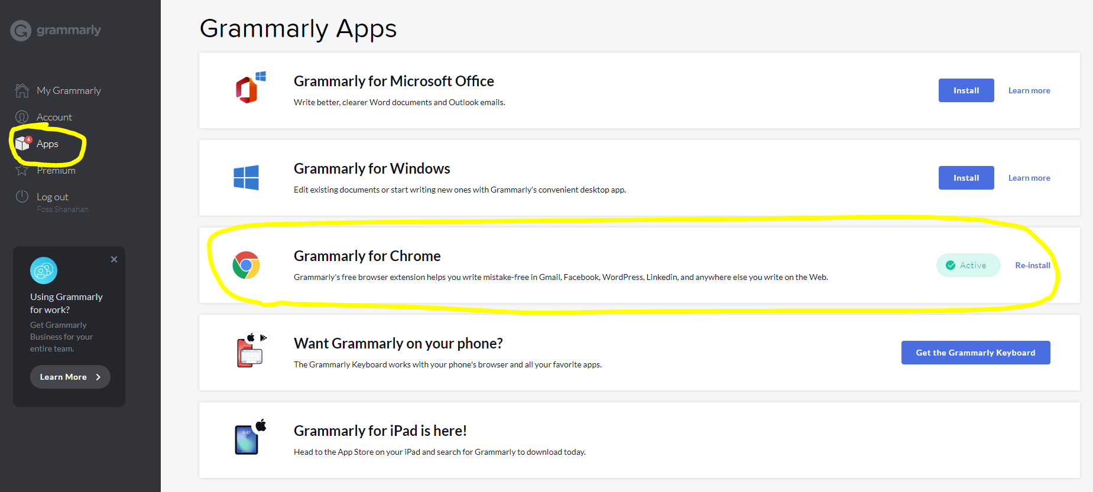The width and height of the screenshot is (1093, 492).
Task: Install Grammarly for Windows
Action: pyautogui.click(x=966, y=178)
